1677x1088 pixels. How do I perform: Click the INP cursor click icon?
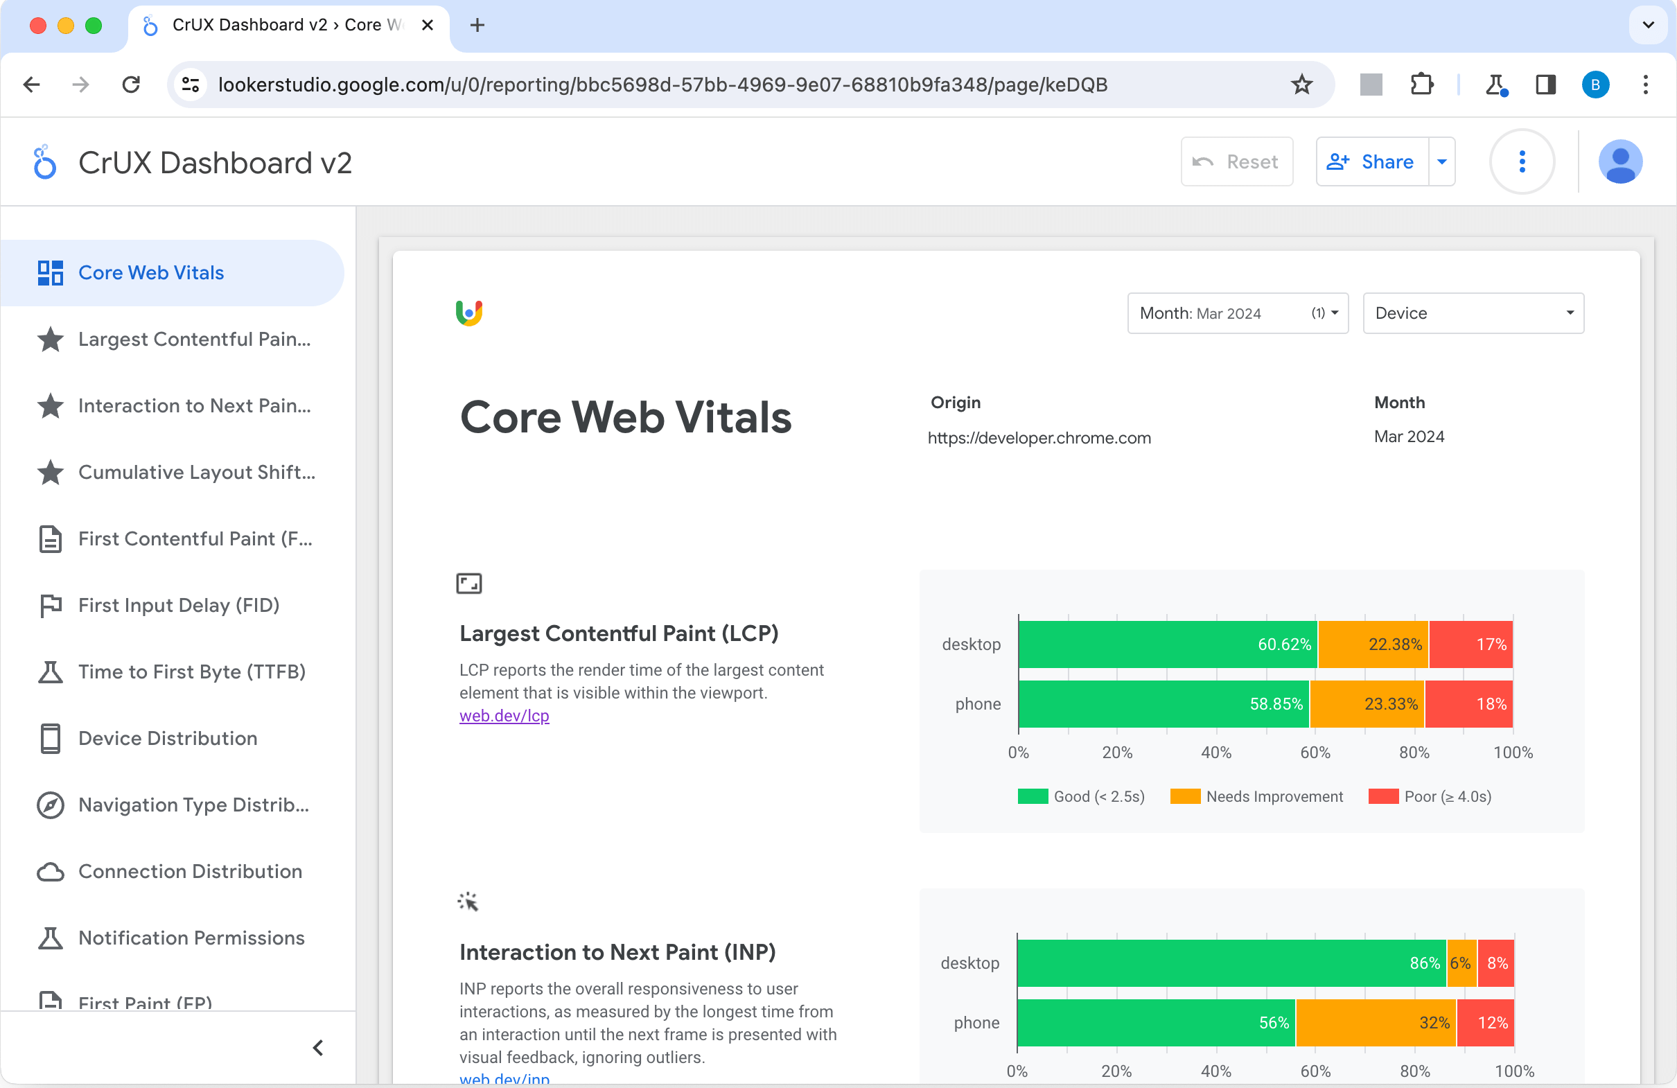[x=468, y=902]
